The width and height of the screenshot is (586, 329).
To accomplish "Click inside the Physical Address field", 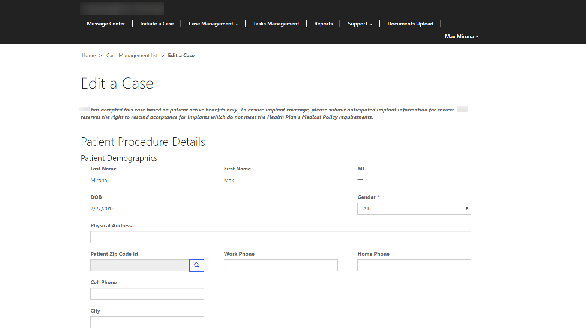I will pos(280,237).
